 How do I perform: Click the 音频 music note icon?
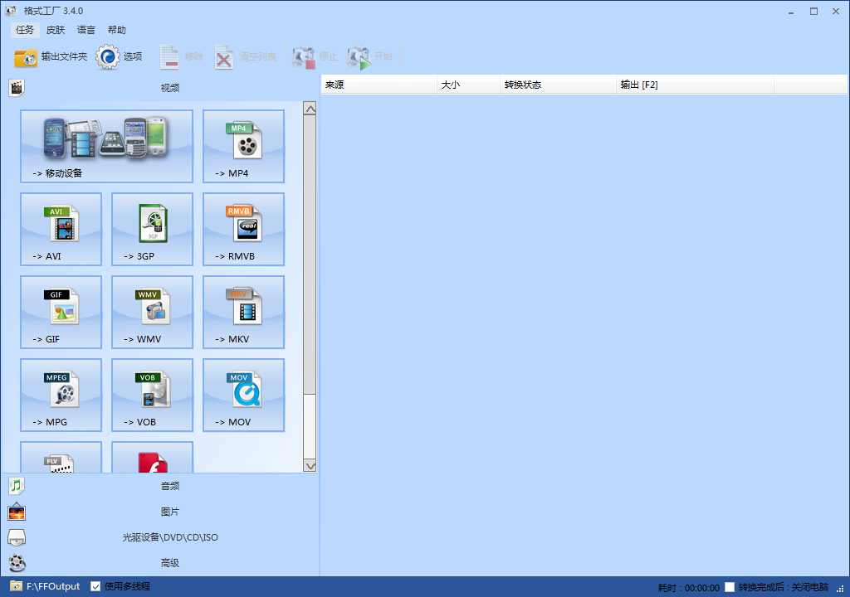coord(17,486)
